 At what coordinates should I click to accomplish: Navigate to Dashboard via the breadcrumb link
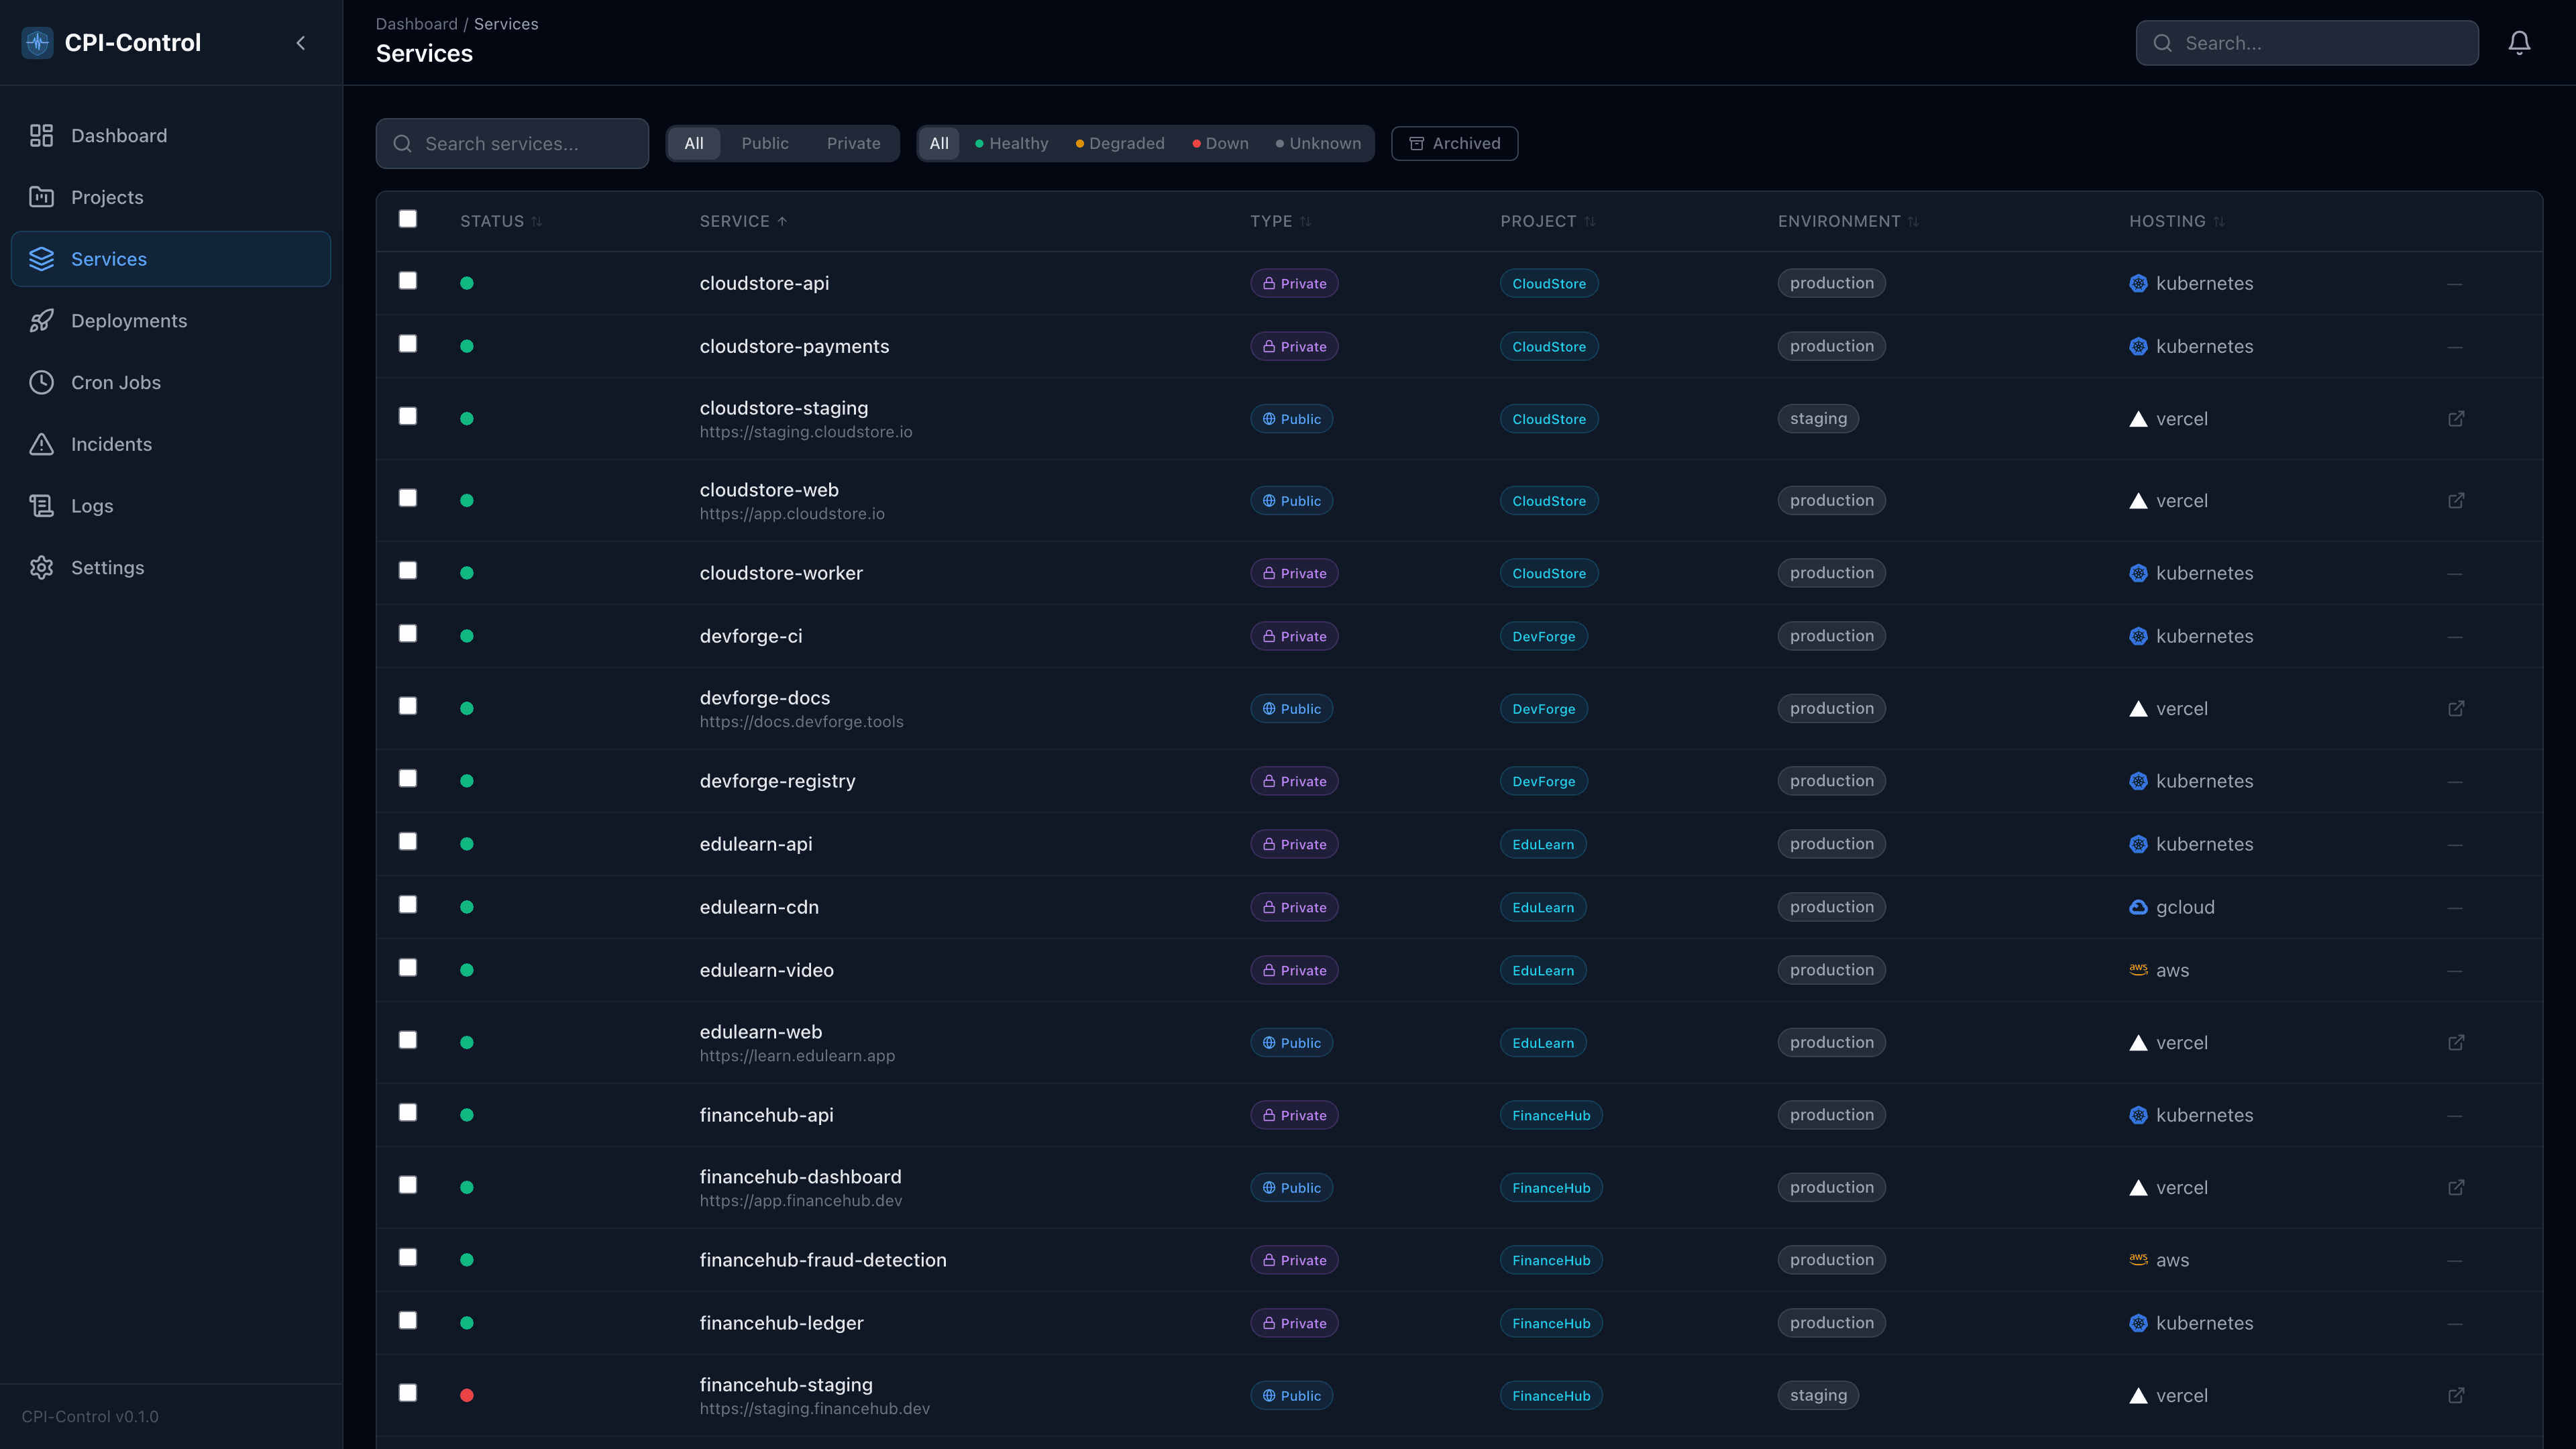[416, 23]
